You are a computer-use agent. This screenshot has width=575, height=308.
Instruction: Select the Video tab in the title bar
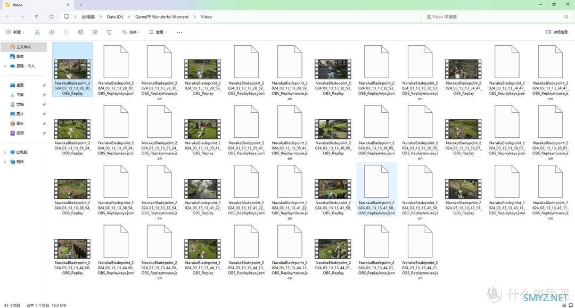tap(37, 5)
